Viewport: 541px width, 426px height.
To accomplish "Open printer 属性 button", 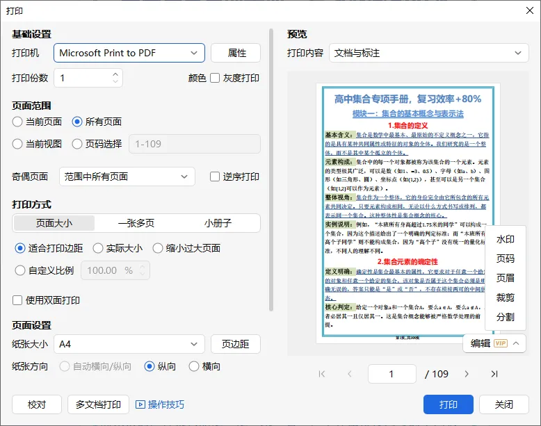I will (236, 53).
